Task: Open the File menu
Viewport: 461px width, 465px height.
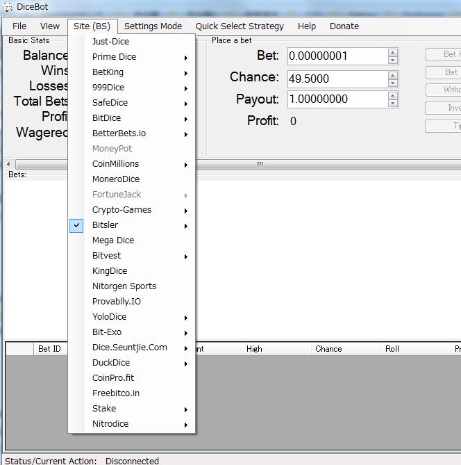Action: 19,26
